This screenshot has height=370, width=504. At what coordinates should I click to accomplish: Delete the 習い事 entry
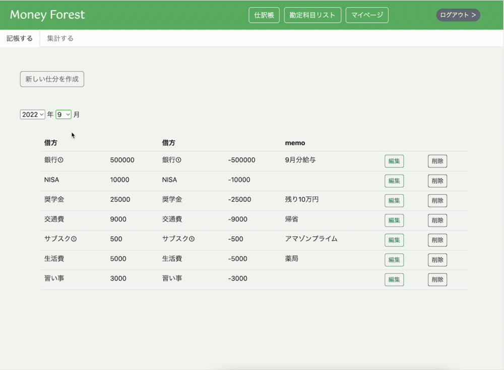pos(437,279)
